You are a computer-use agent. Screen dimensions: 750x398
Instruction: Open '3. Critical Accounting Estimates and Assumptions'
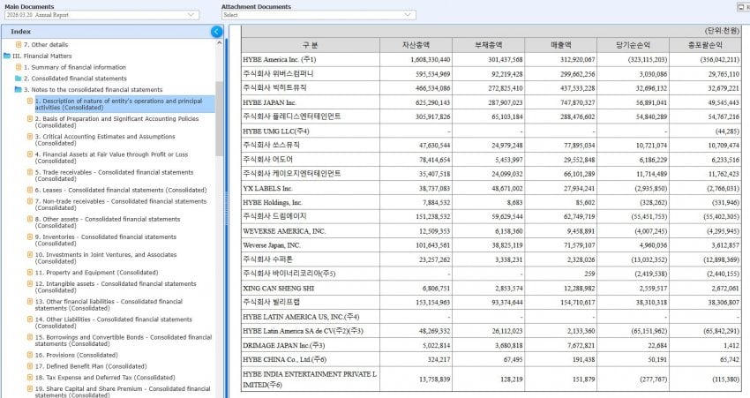pyautogui.click(x=105, y=139)
